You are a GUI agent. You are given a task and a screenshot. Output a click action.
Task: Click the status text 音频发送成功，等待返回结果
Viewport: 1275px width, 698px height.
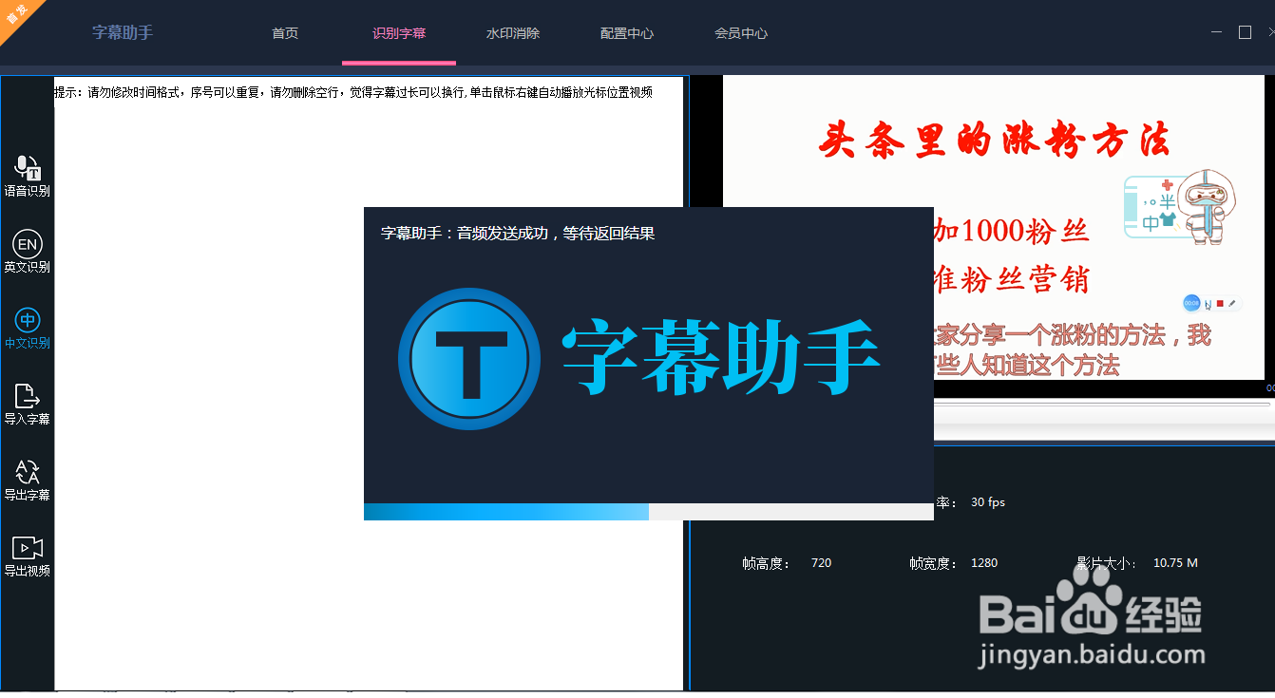click(556, 234)
